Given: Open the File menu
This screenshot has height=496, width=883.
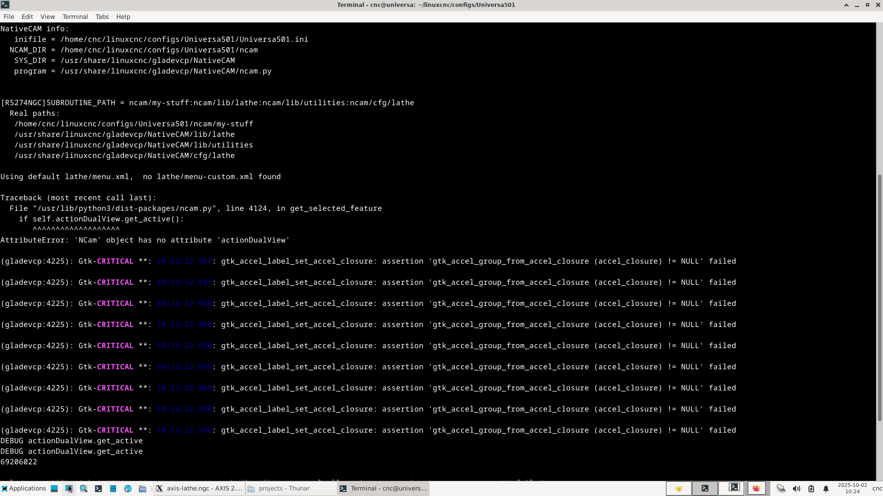Looking at the screenshot, I should click(x=9, y=17).
